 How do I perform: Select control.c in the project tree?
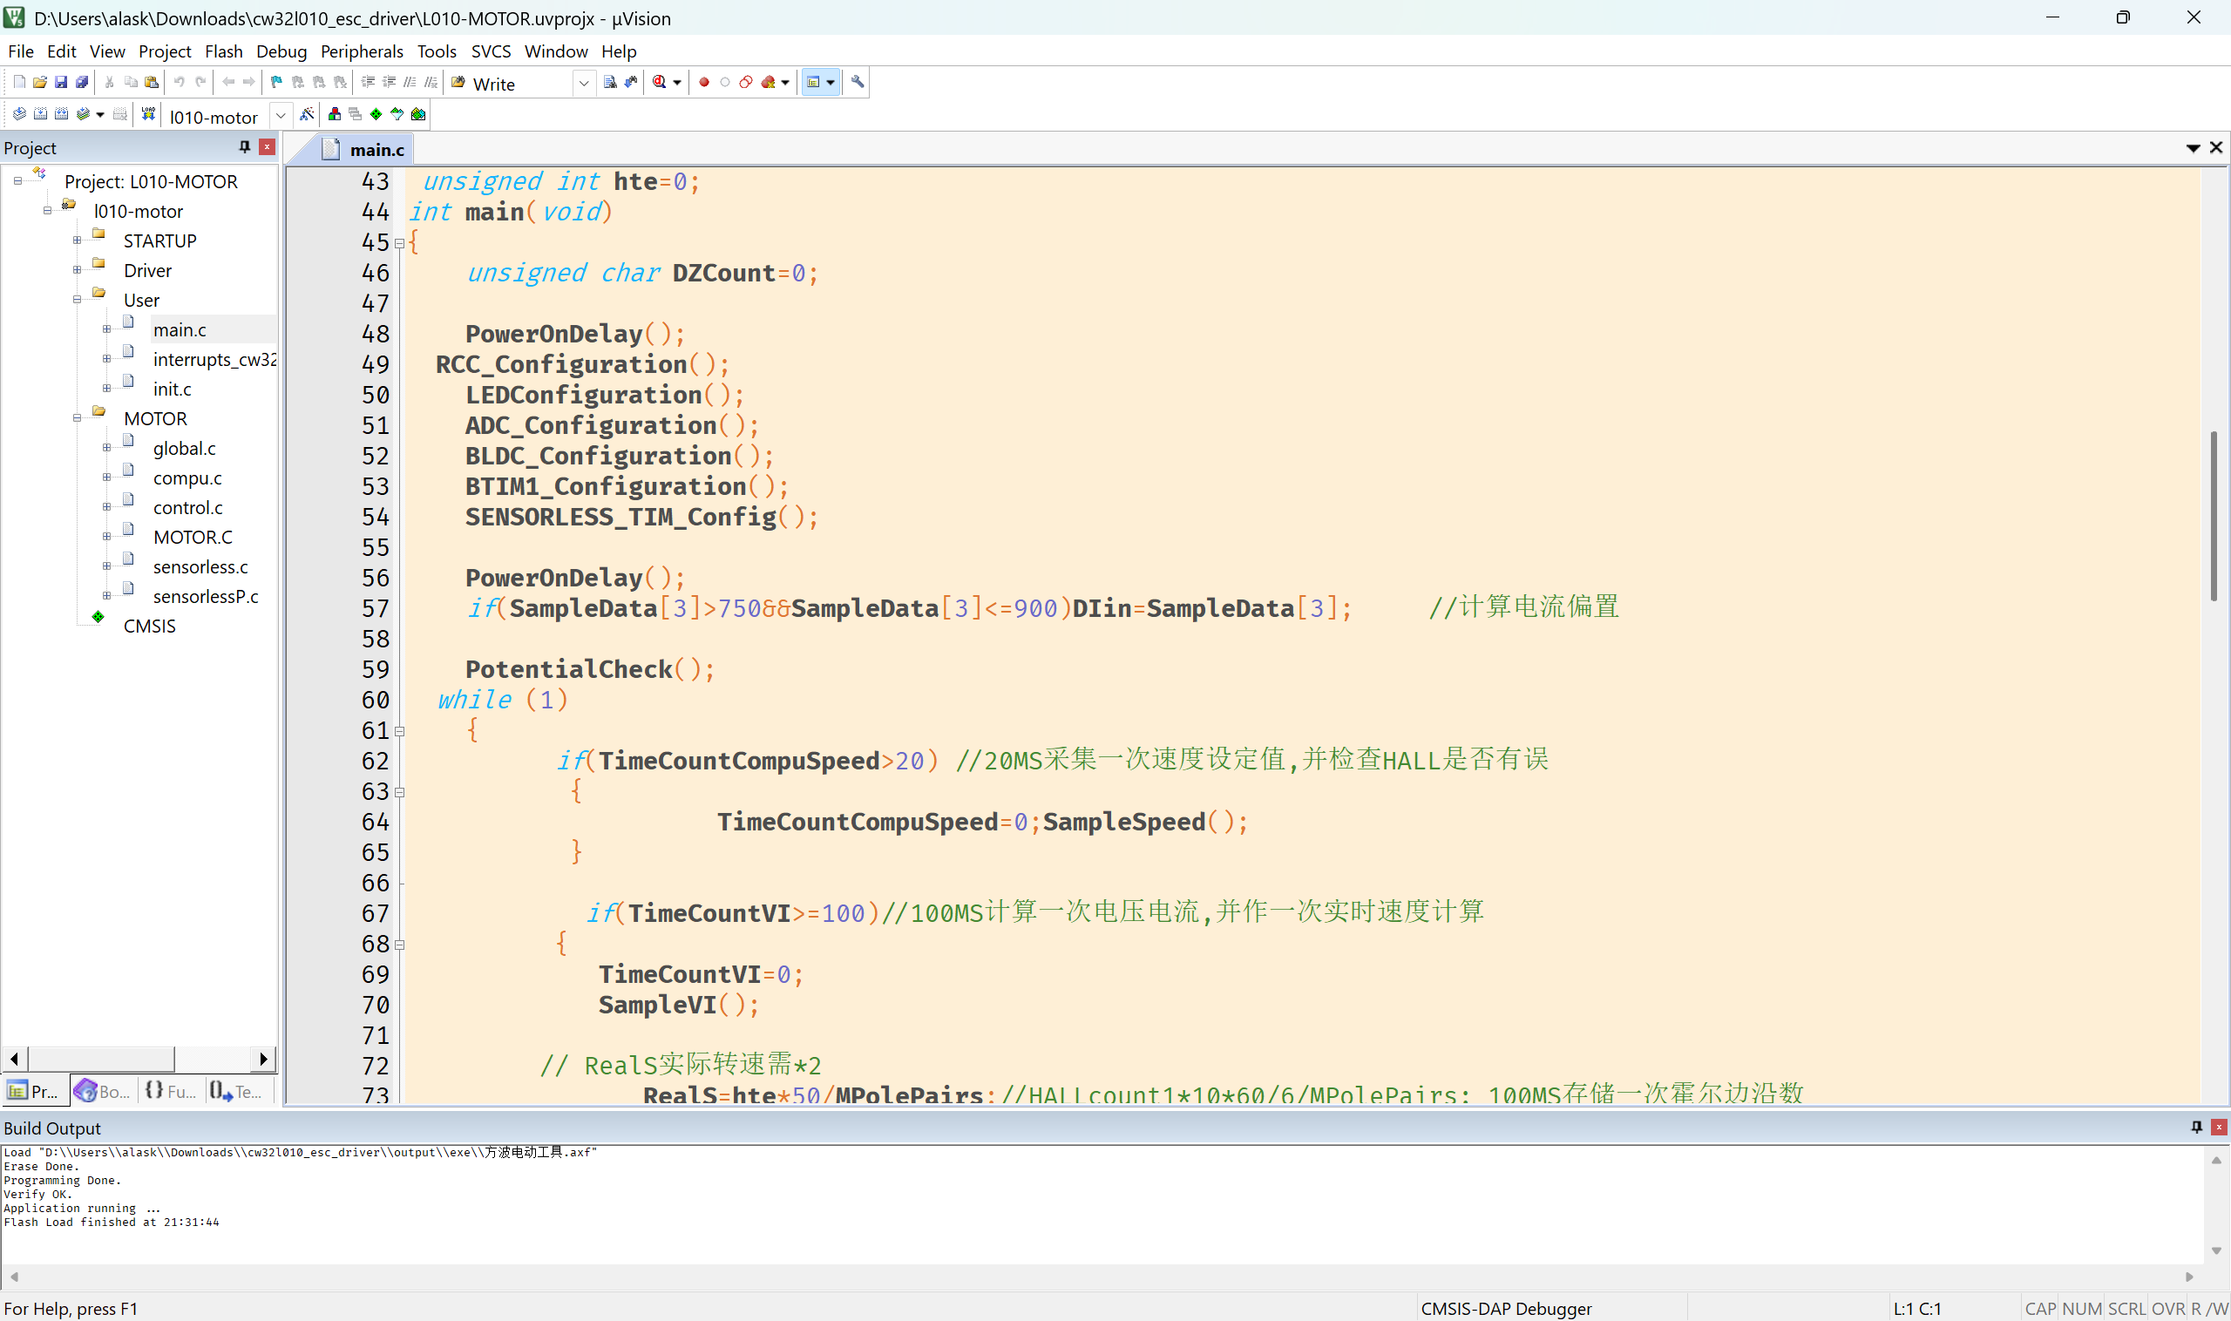(188, 507)
